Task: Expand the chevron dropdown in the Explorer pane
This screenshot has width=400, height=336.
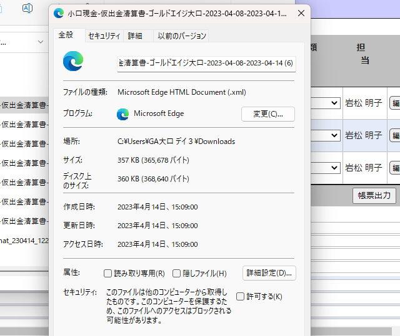Action: point(41,42)
